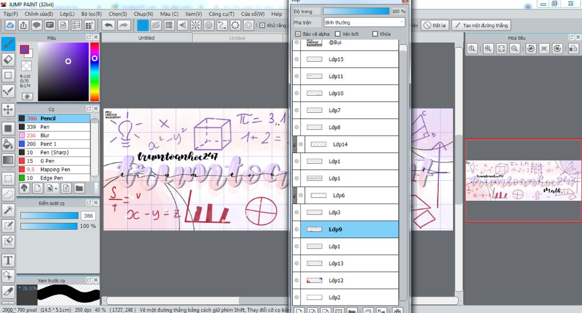Open the Cửa sổ(W) menu
582x313 pixels.
coord(253,14)
